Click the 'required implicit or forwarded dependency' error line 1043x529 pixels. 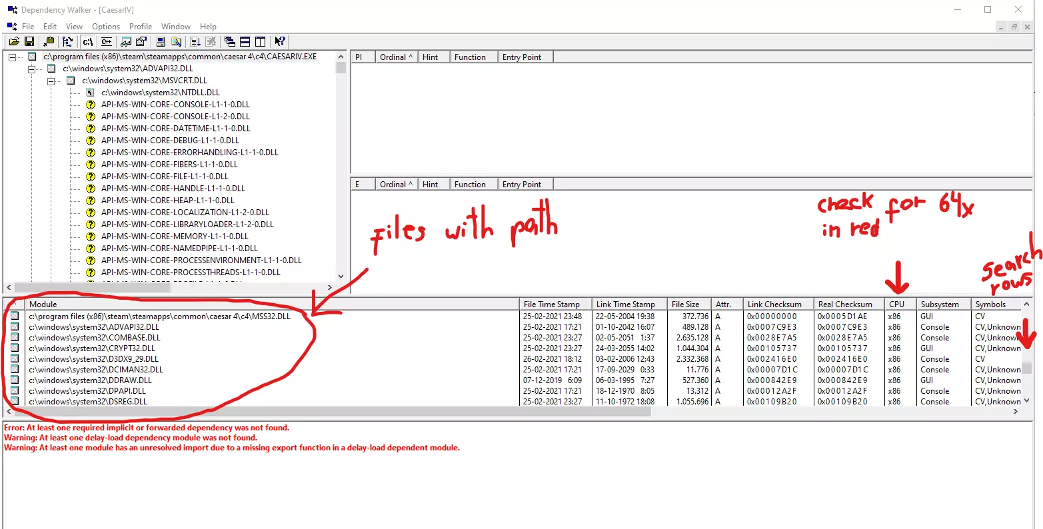pyautogui.click(x=147, y=428)
